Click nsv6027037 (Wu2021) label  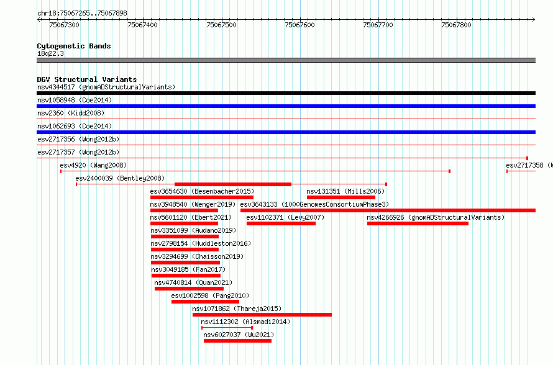click(x=239, y=335)
